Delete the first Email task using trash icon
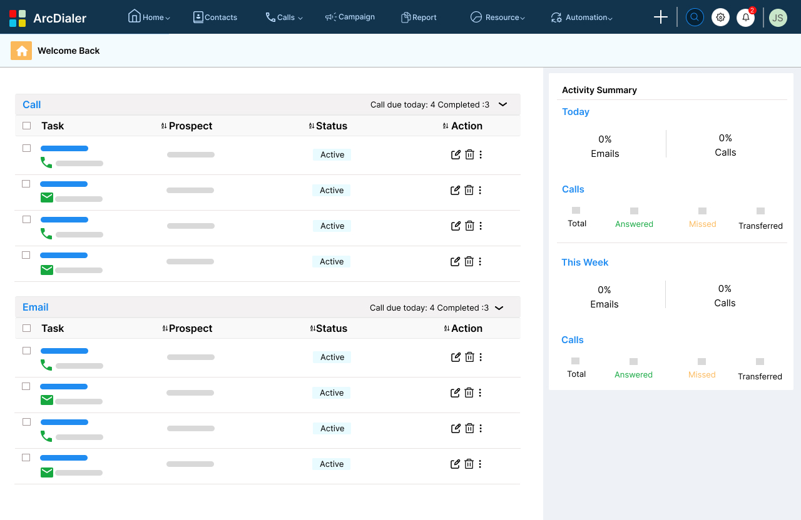This screenshot has width=801, height=520. [x=469, y=357]
